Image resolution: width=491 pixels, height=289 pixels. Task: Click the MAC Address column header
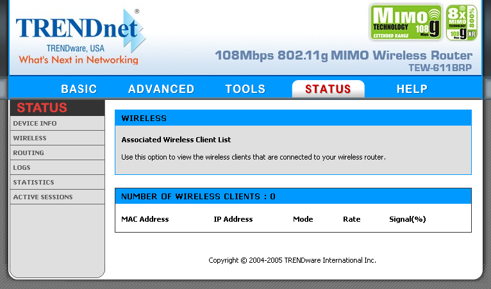[x=145, y=219]
